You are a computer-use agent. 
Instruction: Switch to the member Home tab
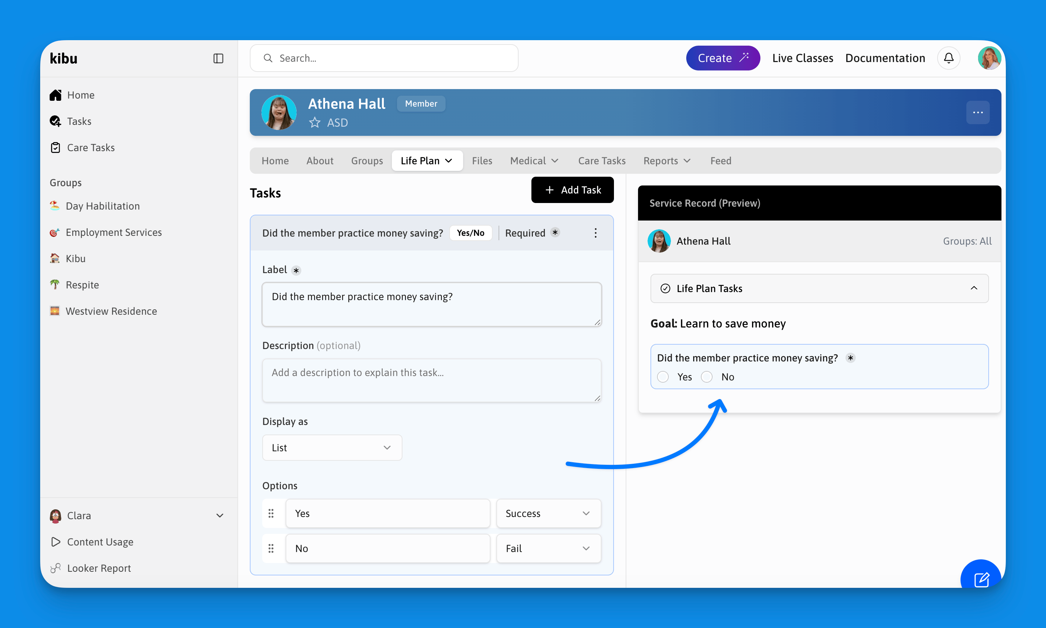tap(275, 161)
